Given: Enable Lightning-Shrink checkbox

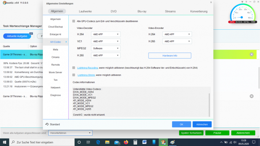Looking at the screenshot, I should [x=74, y=75].
